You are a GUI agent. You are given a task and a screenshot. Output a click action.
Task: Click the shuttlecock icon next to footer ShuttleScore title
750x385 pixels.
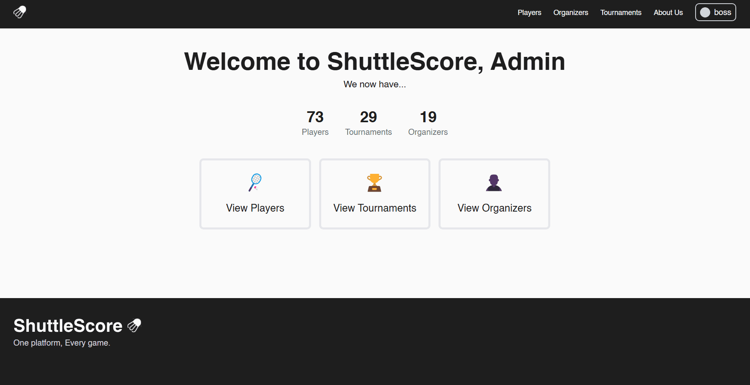(x=134, y=325)
